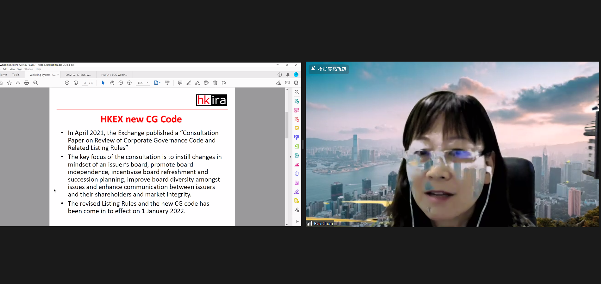This screenshot has width=601, height=284.
Task: Rotate the page view clockwise
Action: click(224, 83)
